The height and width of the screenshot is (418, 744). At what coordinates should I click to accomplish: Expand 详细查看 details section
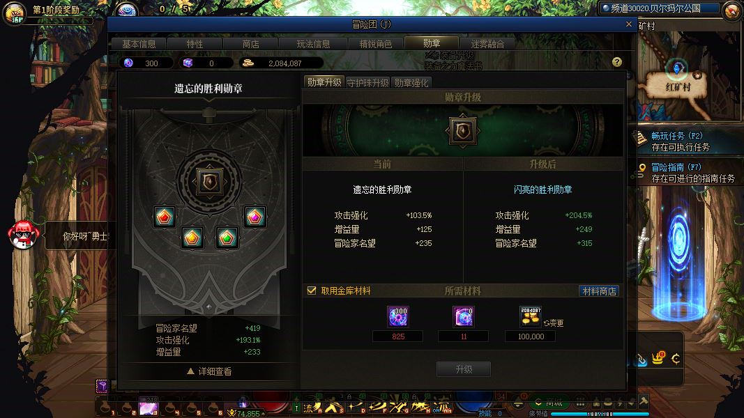tap(209, 371)
